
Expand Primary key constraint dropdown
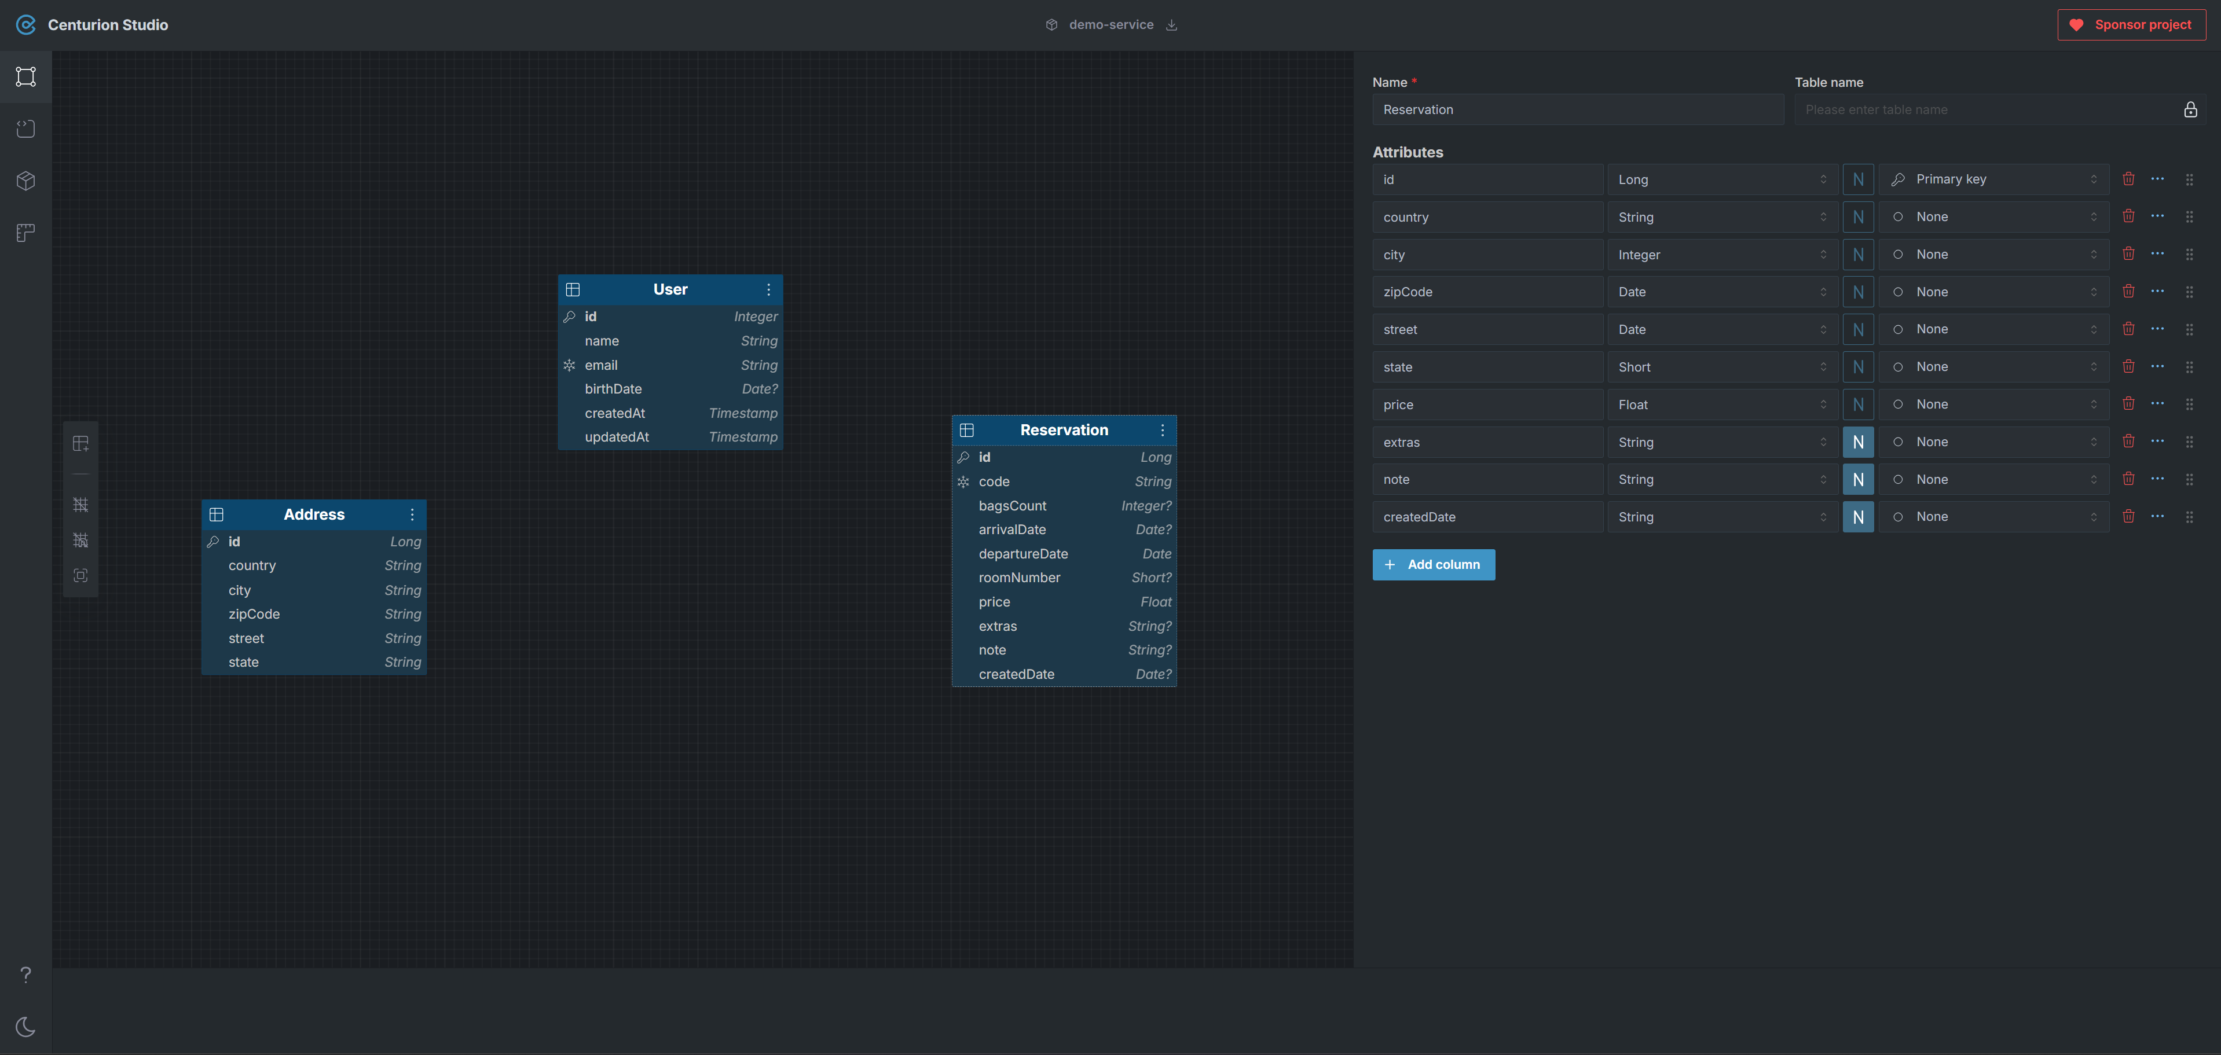(x=1993, y=179)
